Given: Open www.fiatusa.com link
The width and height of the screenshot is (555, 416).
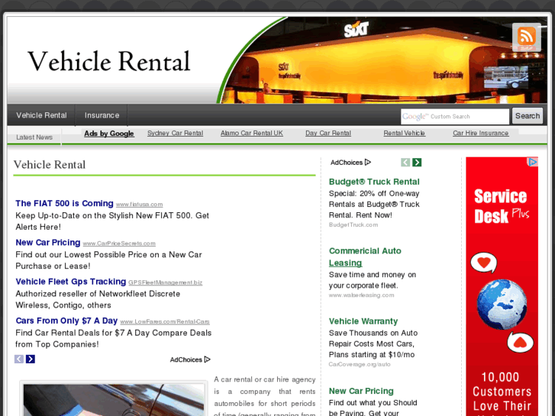Looking at the screenshot, I should pyautogui.click(x=140, y=205).
